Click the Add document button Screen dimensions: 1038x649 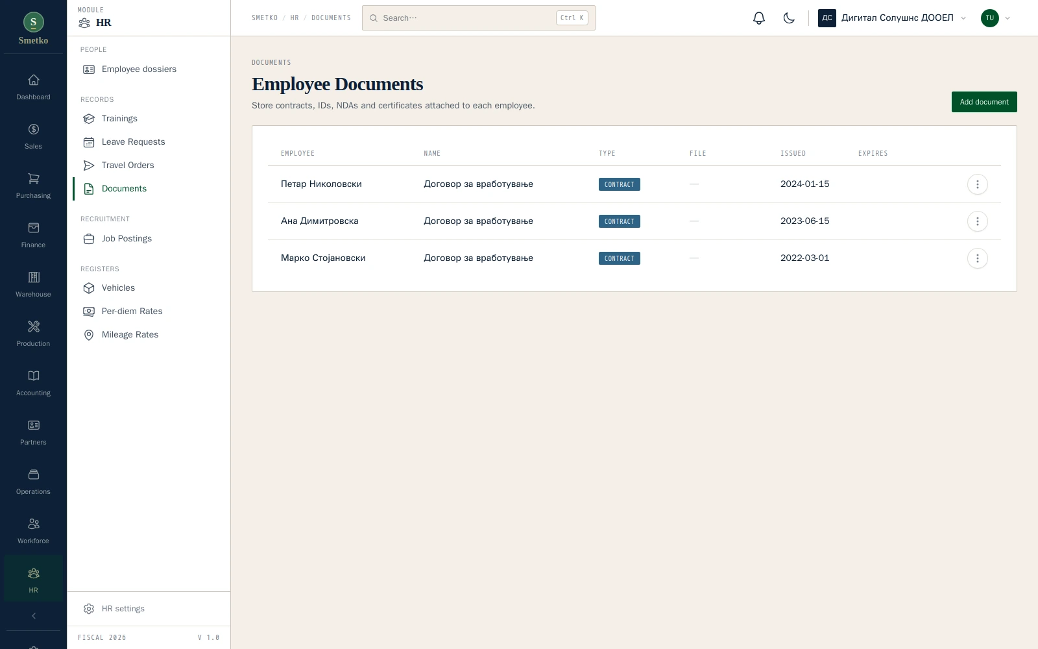[984, 102]
